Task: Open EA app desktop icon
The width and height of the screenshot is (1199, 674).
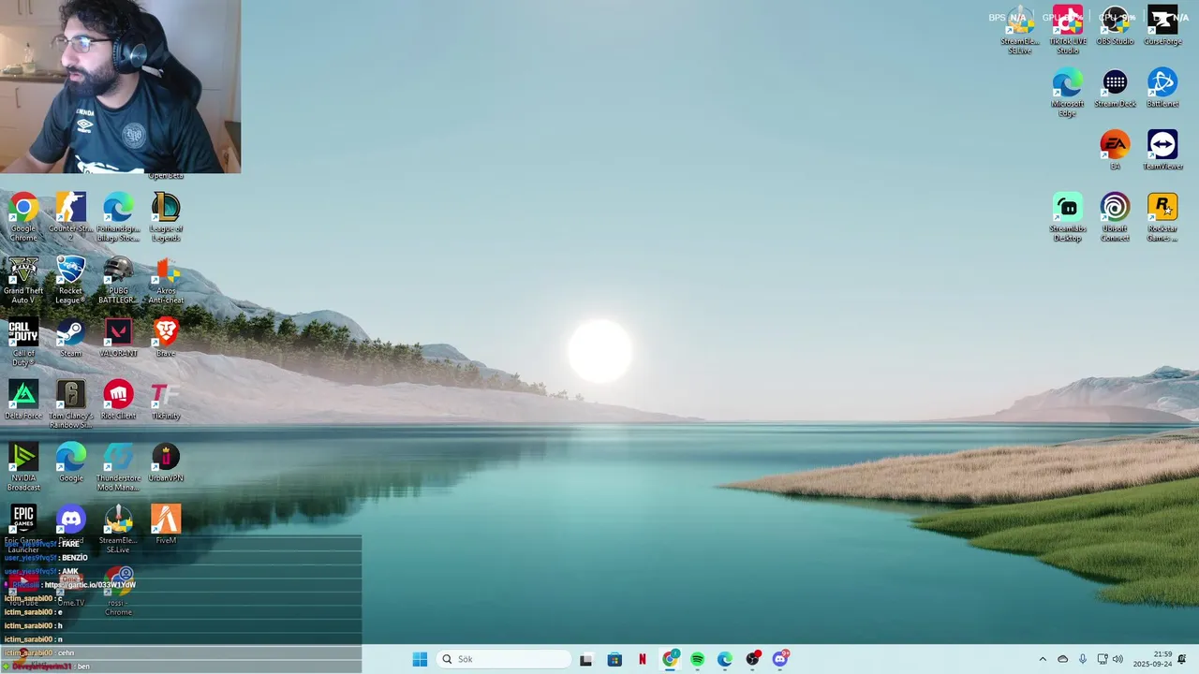Action: tap(1115, 150)
